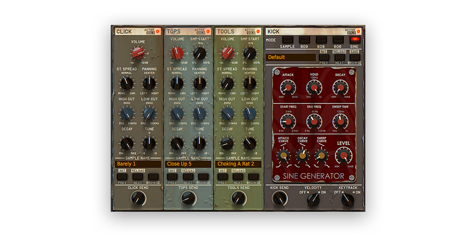Screen dimensions: 471x240
Task: Click the red VOLUME knob on CLICK
Action: [138, 53]
